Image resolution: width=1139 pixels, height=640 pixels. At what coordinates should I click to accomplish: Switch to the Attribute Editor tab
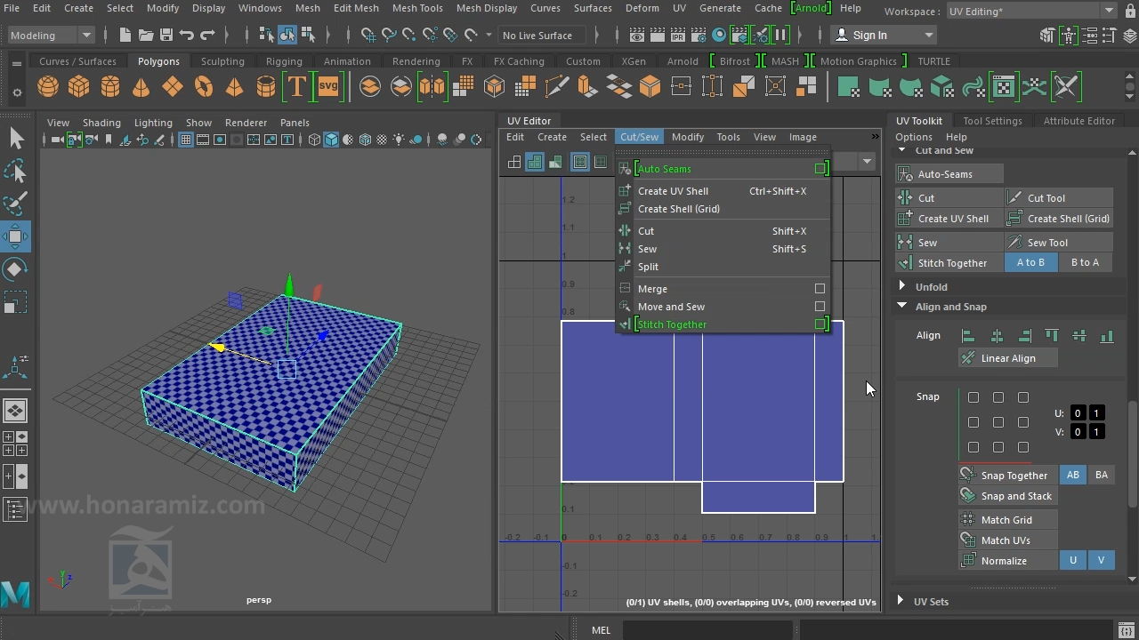coord(1078,121)
